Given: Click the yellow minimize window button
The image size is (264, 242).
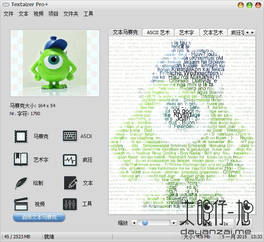Looking at the screenshot, I should (241, 5).
